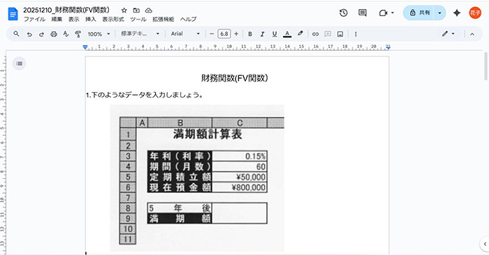489x255 pixels.
Task: Click the left indent marker on ruler
Action: tap(85, 47)
